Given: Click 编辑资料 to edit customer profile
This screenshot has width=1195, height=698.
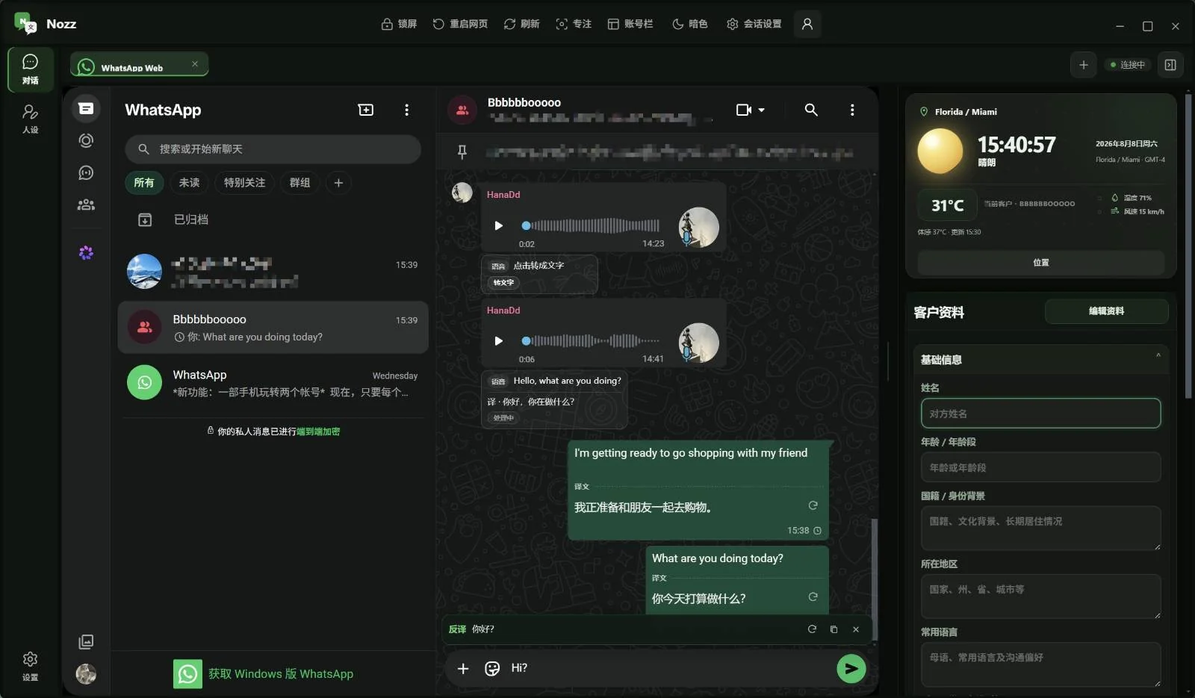Looking at the screenshot, I should point(1106,311).
